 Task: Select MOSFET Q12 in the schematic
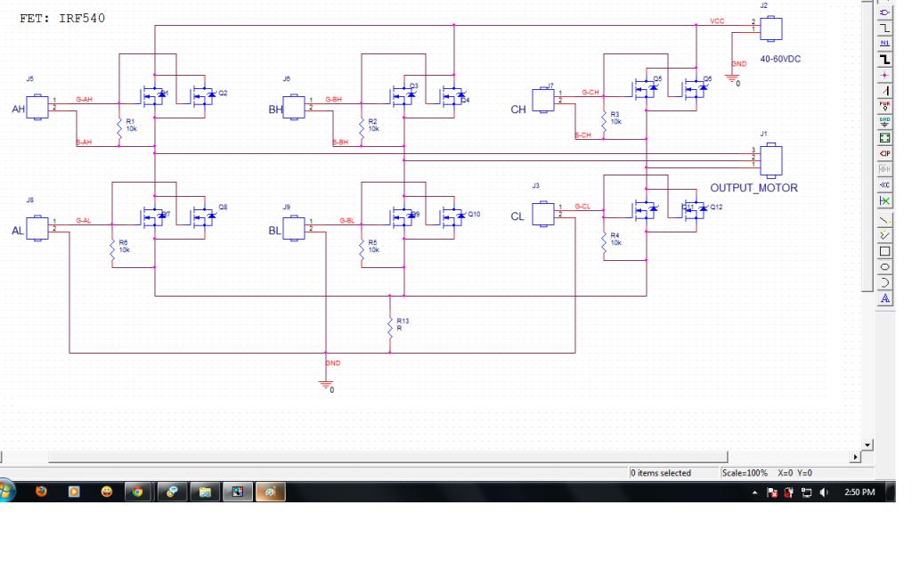pyautogui.click(x=696, y=208)
